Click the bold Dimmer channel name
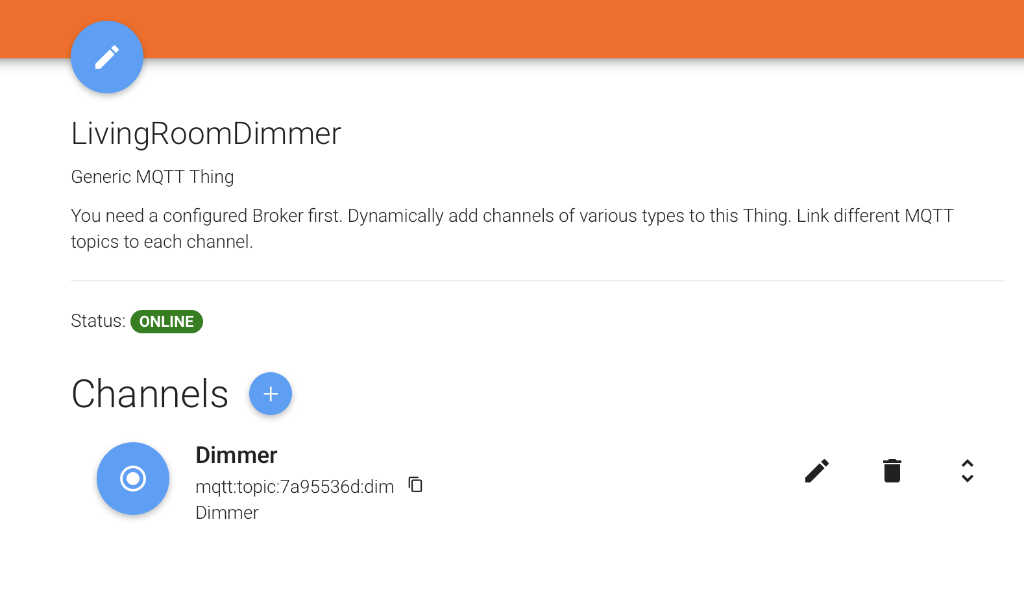The image size is (1024, 594). click(x=236, y=455)
